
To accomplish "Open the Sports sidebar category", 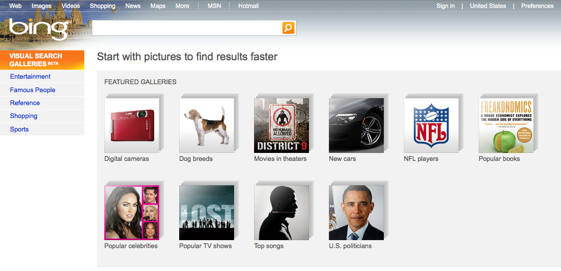I will click(x=19, y=130).
